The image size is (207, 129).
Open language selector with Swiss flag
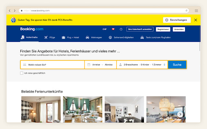point(113,29)
